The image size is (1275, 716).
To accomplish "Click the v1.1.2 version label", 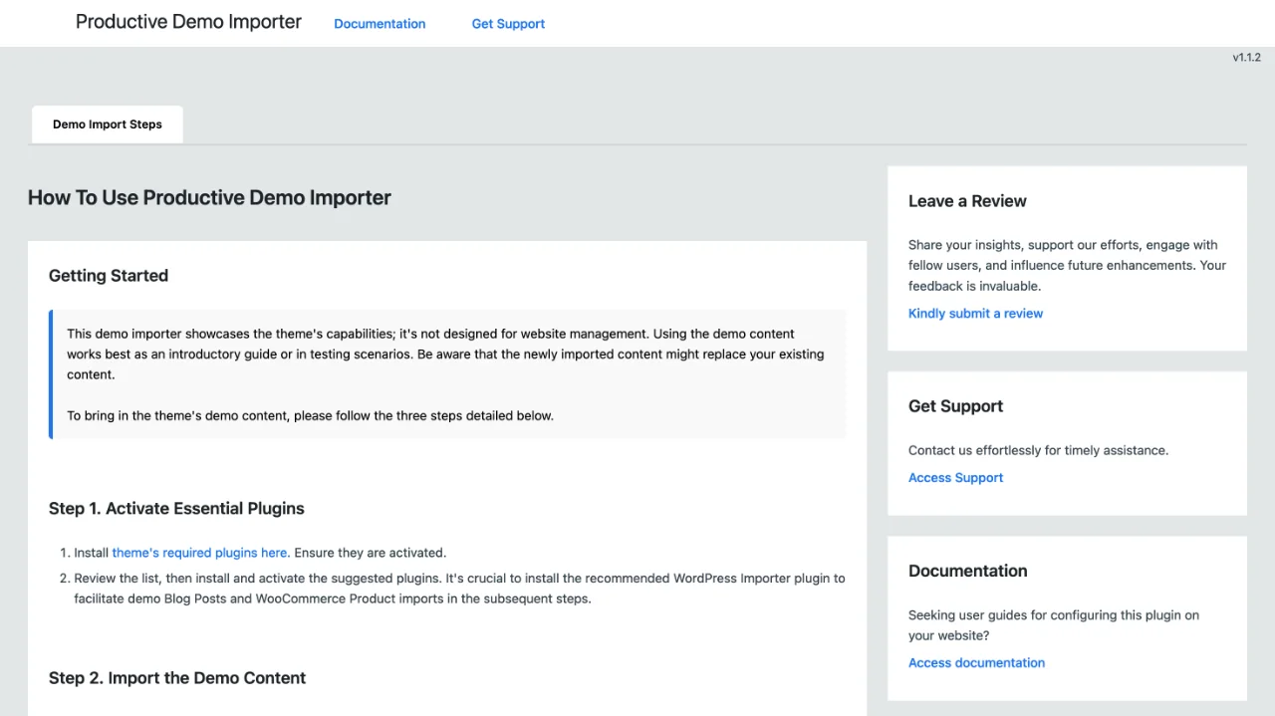I will pyautogui.click(x=1246, y=58).
